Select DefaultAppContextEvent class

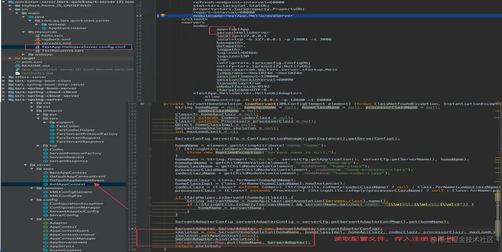click(x=77, y=177)
